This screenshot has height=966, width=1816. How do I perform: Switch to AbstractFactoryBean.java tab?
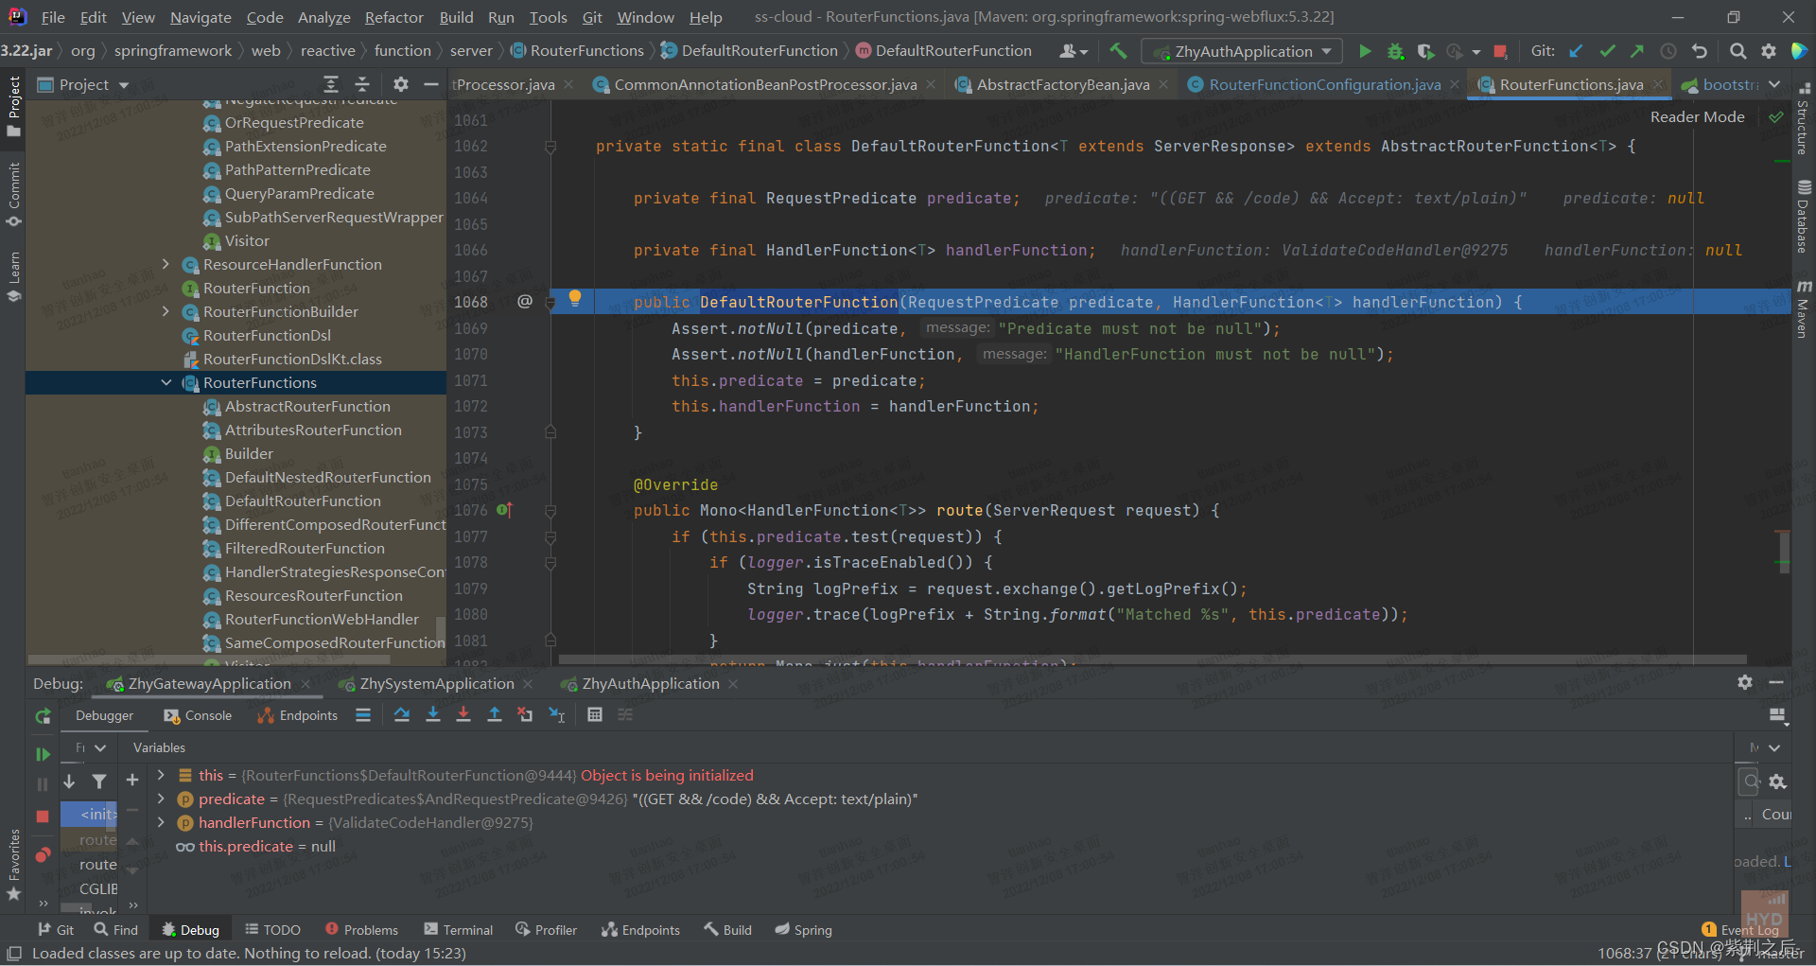pyautogui.click(x=1062, y=85)
